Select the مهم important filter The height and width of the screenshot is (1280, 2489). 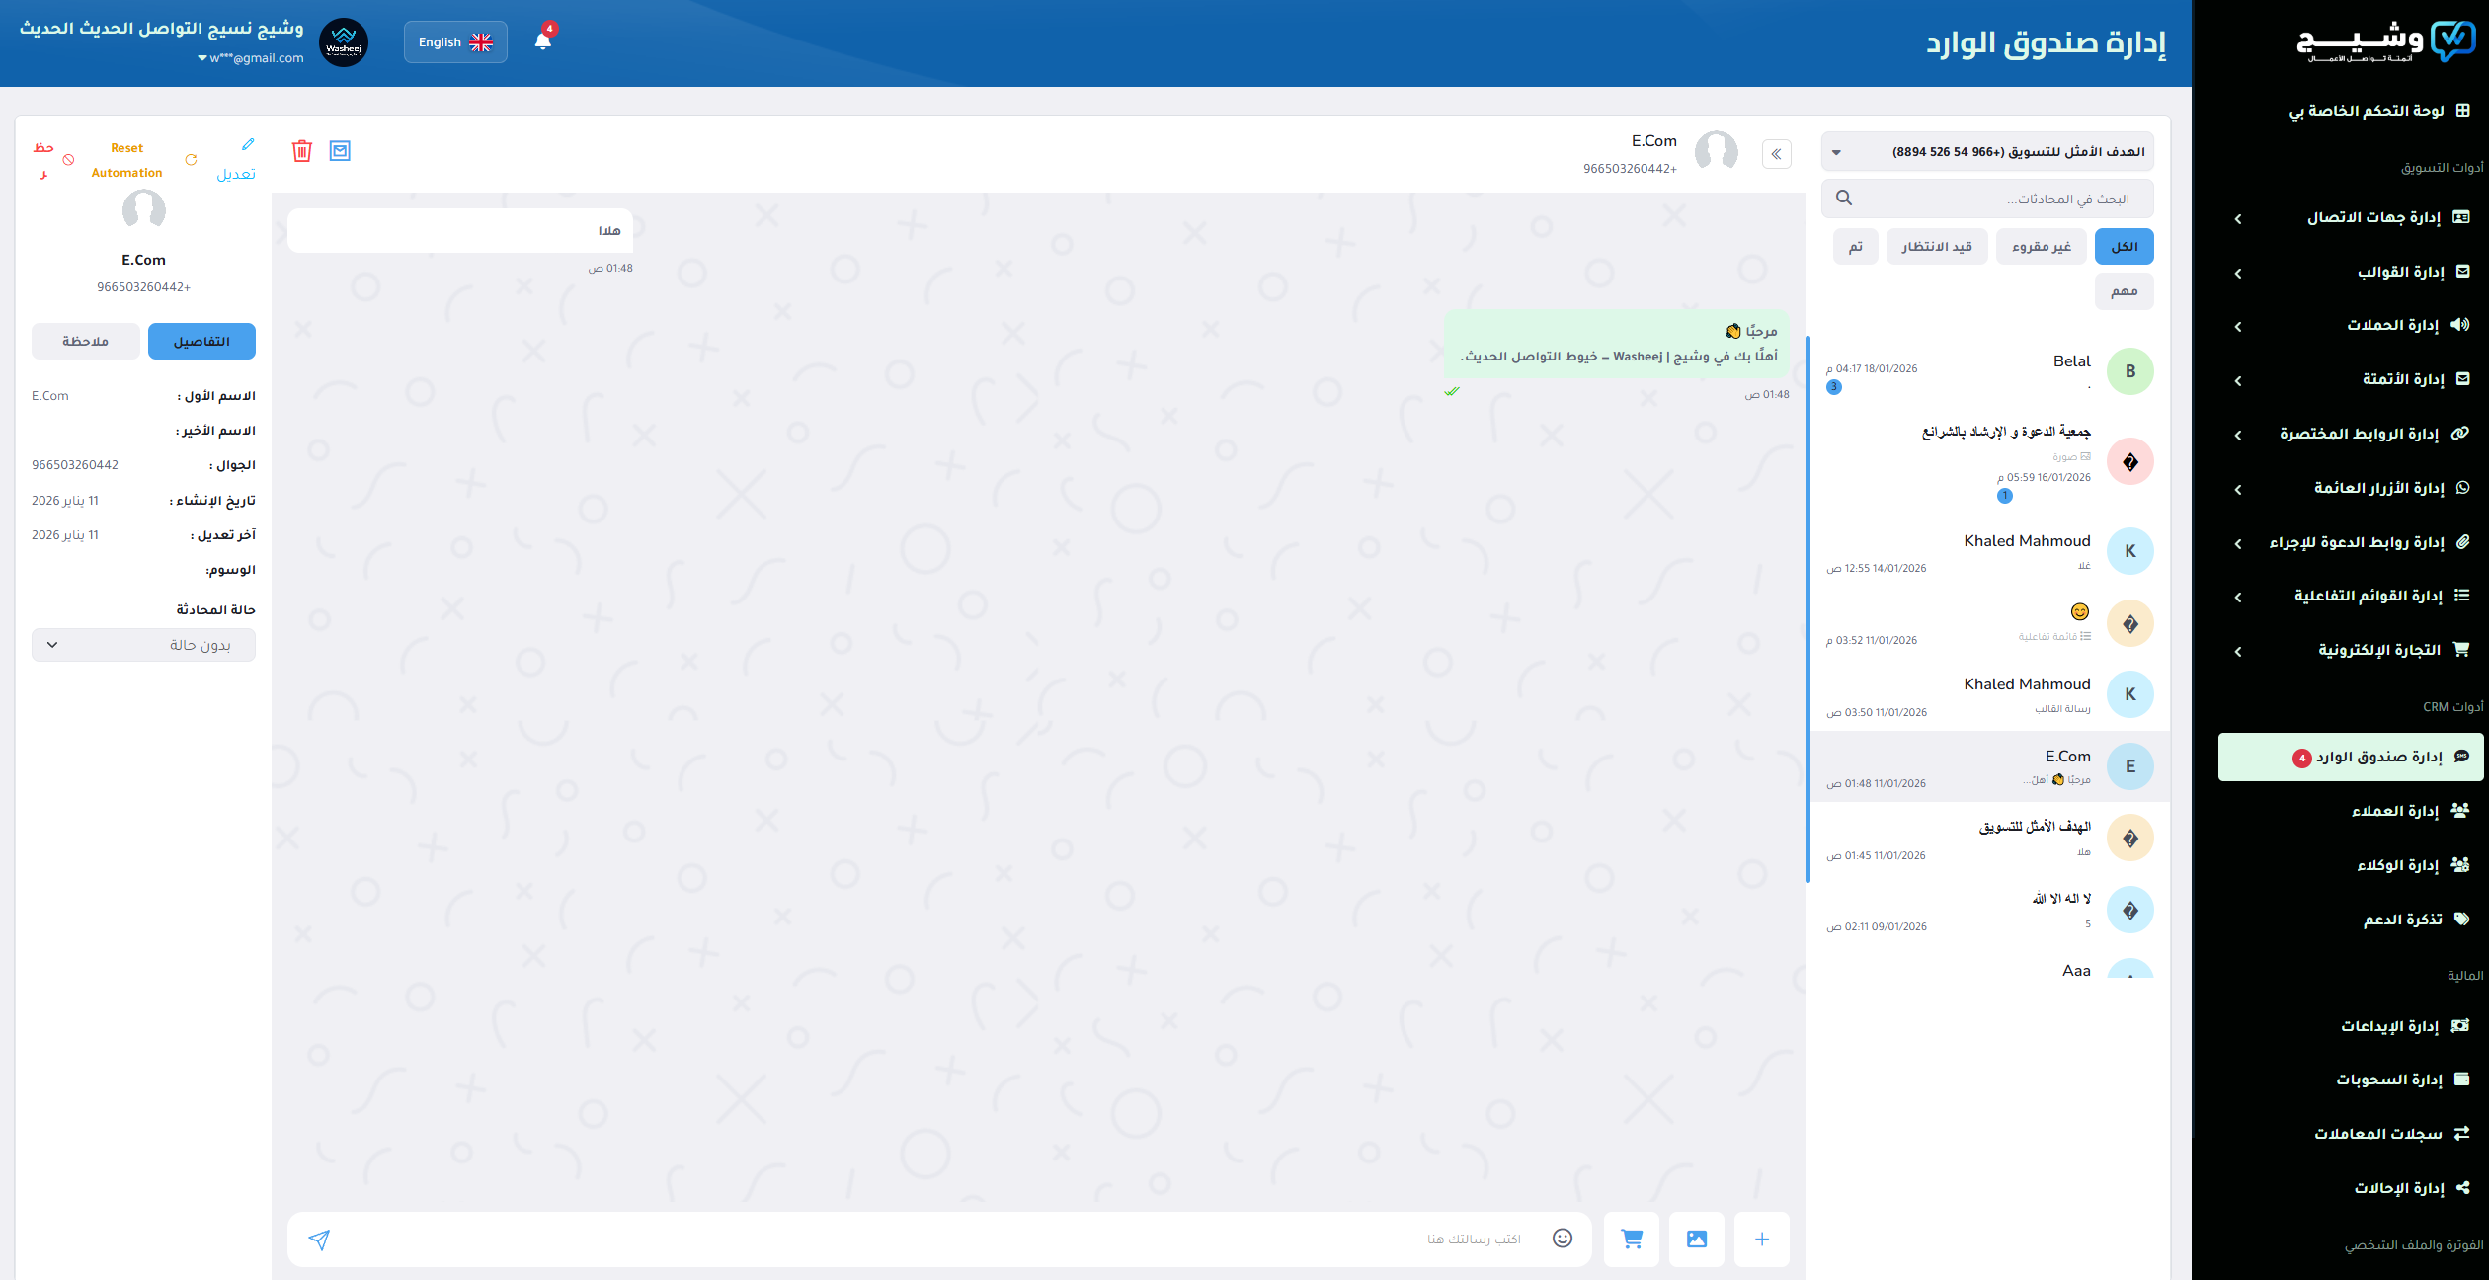click(2124, 291)
